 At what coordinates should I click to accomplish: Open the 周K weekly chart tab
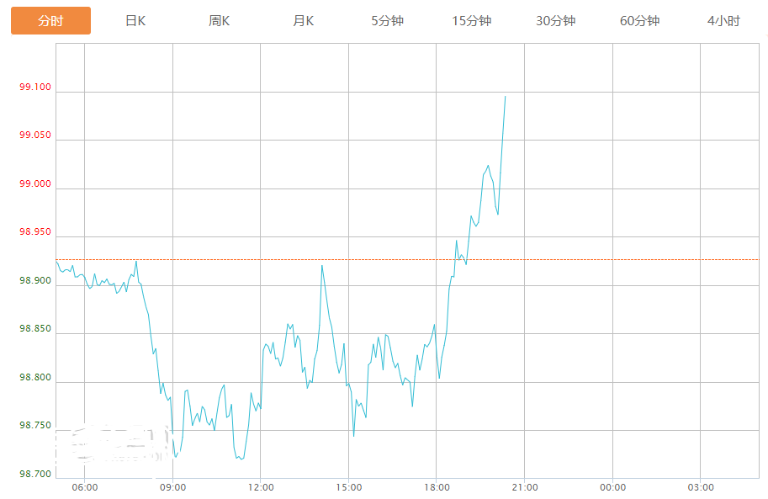tap(219, 21)
